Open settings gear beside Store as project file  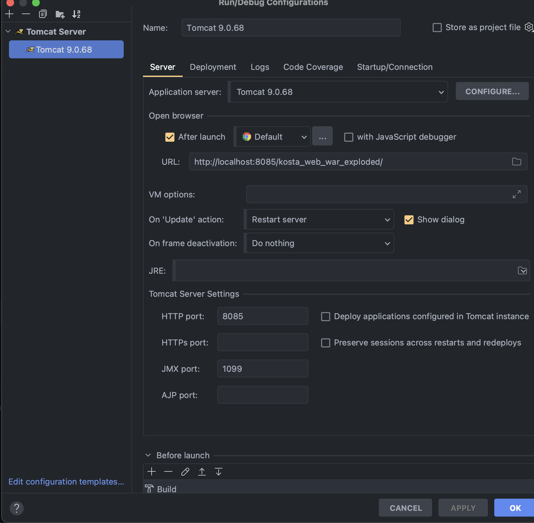[529, 27]
